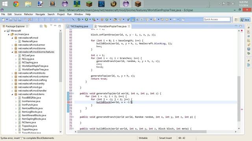
Task: Click the Last Edit Location arrow icon
Action: [x=162, y=20]
